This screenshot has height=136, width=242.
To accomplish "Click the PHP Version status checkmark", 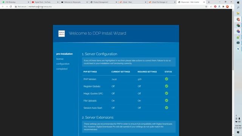I will click(x=166, y=79).
